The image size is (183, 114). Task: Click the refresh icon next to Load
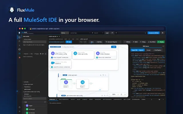pyautogui.click(x=112, y=33)
